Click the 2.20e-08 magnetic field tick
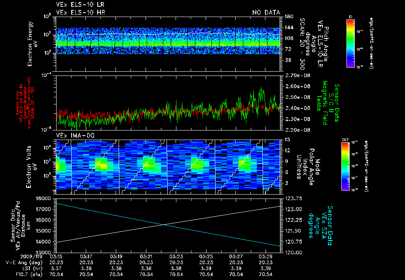Image resolution: width=405 pixels, height=280 pixels. click(x=297, y=130)
